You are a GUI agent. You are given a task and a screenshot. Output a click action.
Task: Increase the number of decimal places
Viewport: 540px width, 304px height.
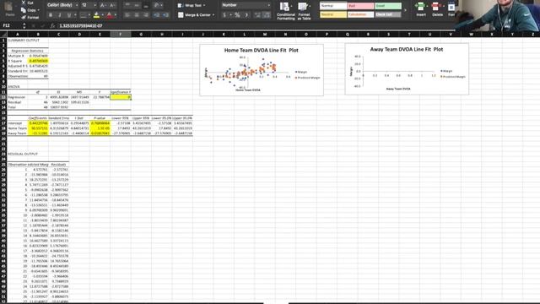257,15
